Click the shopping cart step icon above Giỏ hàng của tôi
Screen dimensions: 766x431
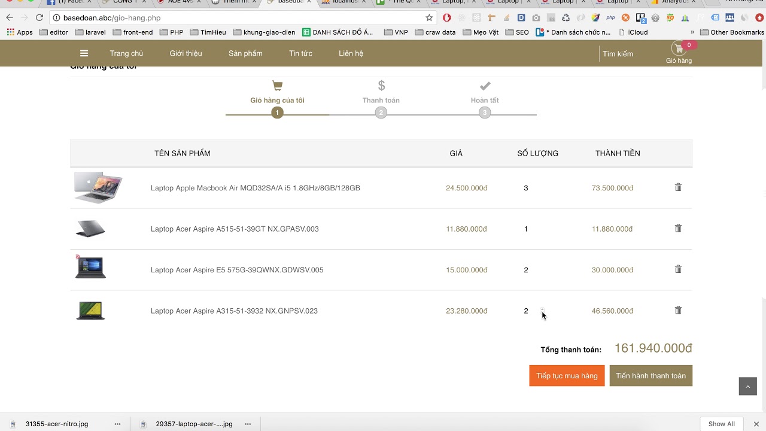point(277,86)
